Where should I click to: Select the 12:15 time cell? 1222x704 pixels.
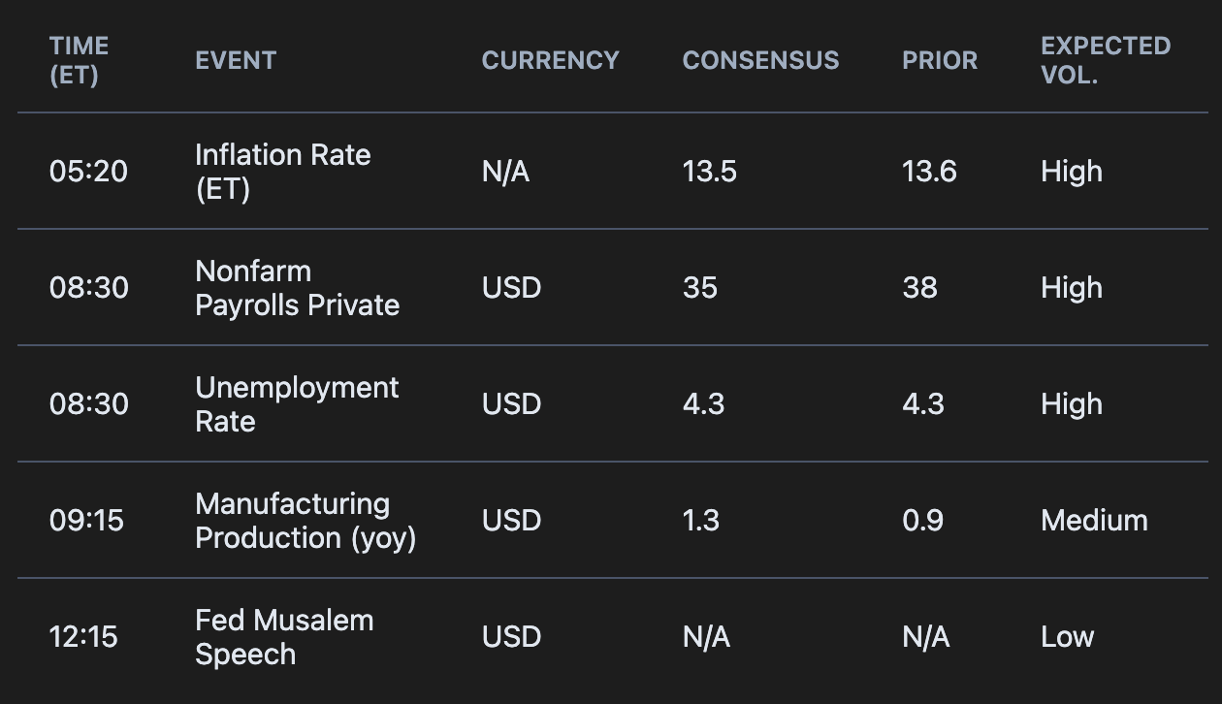83,637
